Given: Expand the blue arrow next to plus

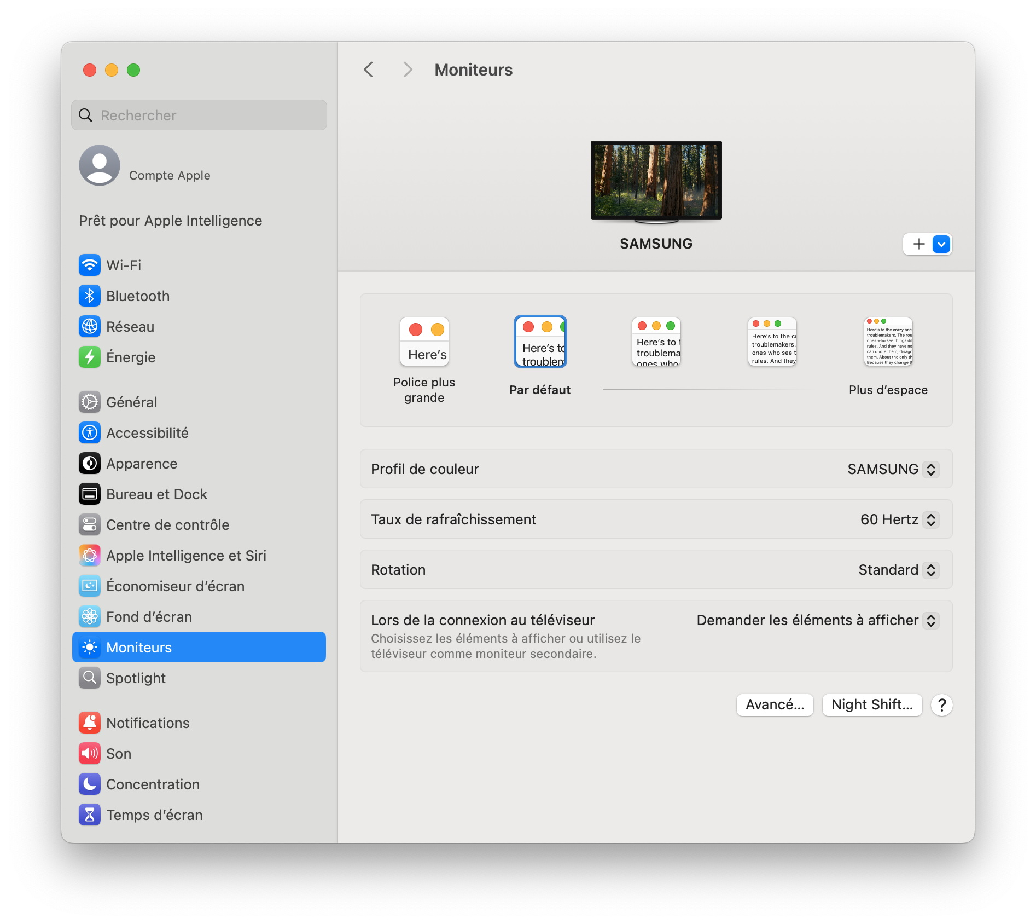Looking at the screenshot, I should click(941, 244).
